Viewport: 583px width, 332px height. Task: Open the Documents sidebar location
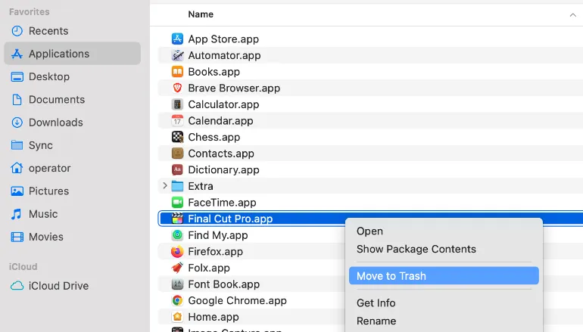click(x=57, y=100)
